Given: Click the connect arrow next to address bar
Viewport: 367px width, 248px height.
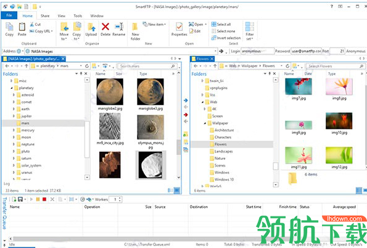Looking at the screenshot, I should [x=221, y=51].
